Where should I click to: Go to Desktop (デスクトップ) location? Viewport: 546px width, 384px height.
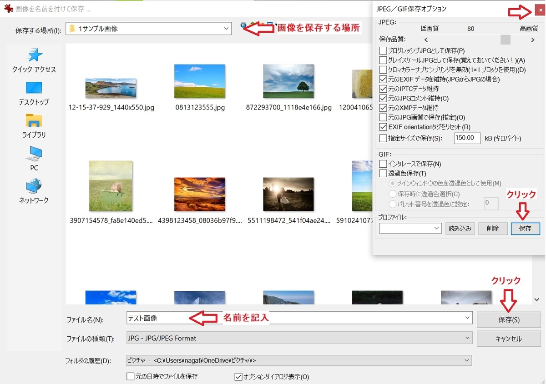[34, 94]
